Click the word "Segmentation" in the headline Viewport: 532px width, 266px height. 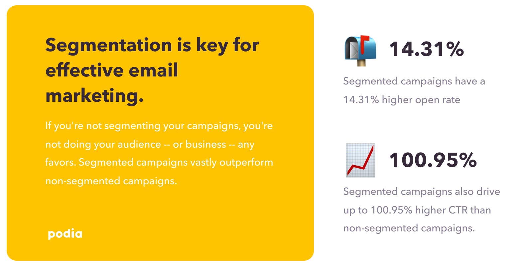109,45
